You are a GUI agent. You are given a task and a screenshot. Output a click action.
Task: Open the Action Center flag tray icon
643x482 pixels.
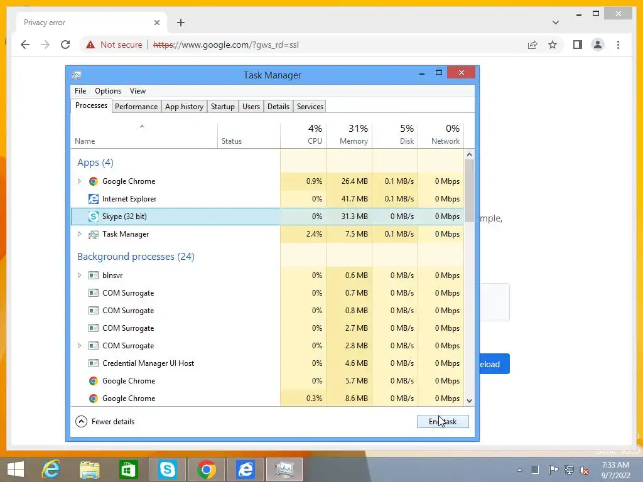click(x=553, y=470)
